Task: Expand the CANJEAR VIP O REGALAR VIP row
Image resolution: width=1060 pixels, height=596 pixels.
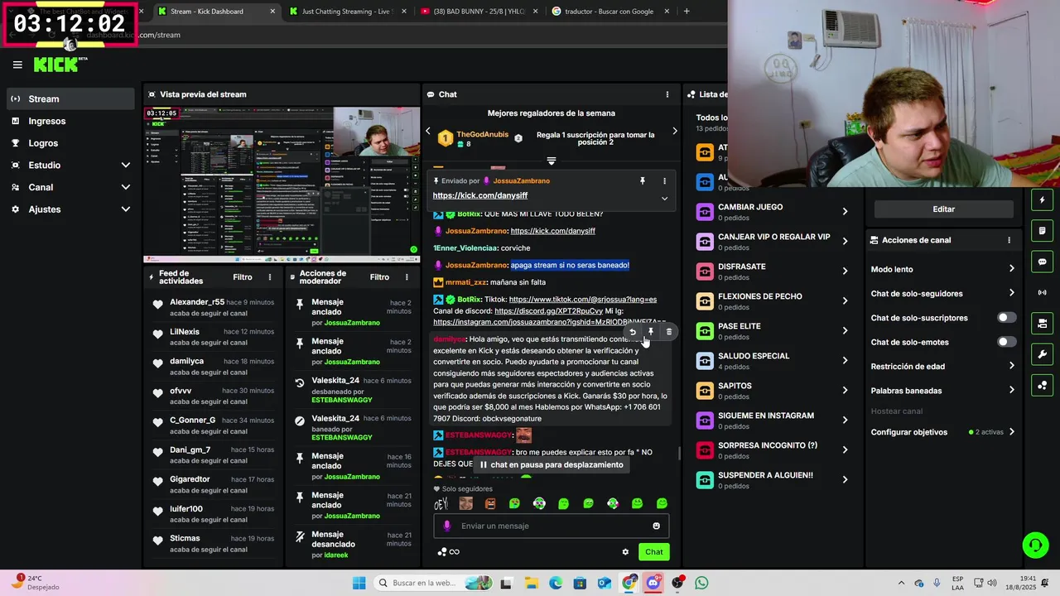Action: 772,241
